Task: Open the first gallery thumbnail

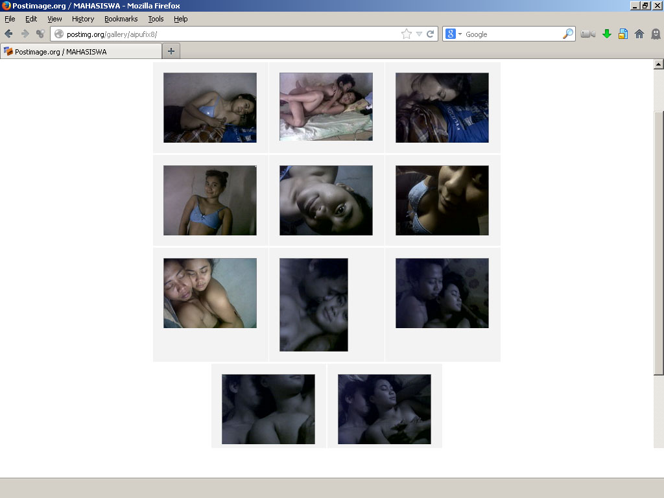Action: (209, 107)
